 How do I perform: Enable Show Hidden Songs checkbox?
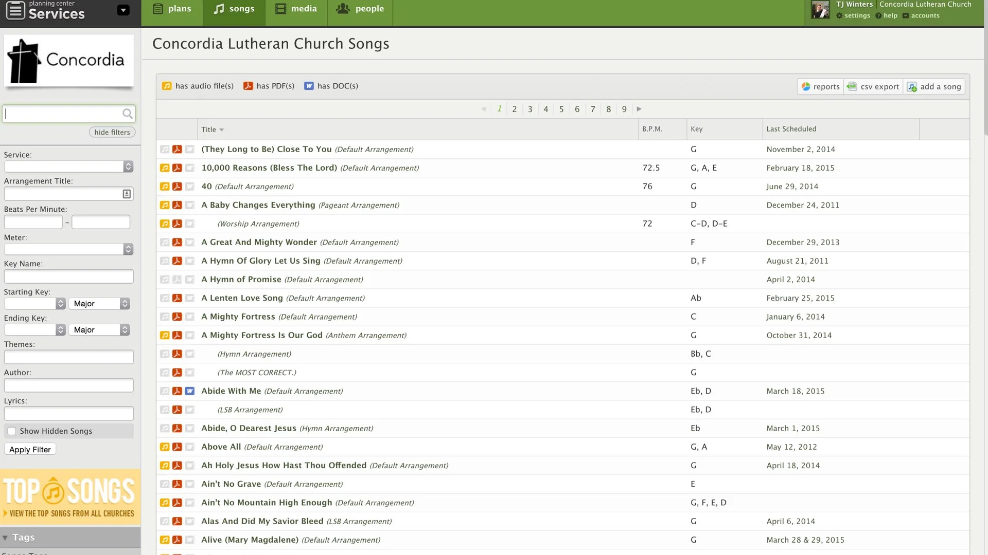[x=11, y=431]
